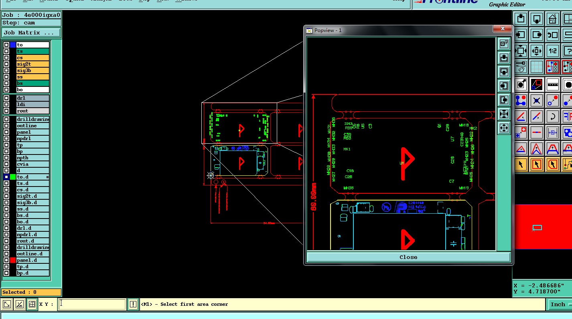Toggle the checkbox for layer mpth
The height and width of the screenshot is (319, 572).
(6, 158)
